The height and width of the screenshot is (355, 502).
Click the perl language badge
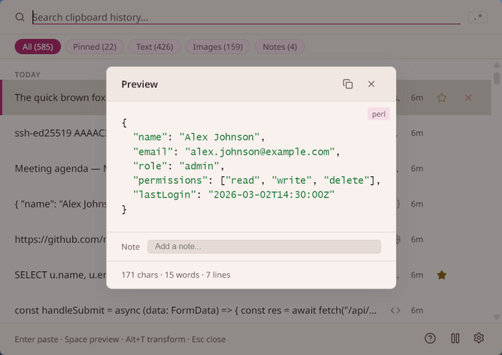click(379, 114)
